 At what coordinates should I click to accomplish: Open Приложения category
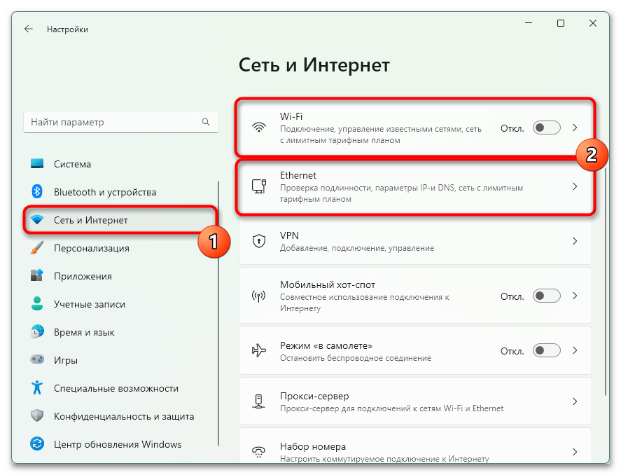pyautogui.click(x=120, y=276)
